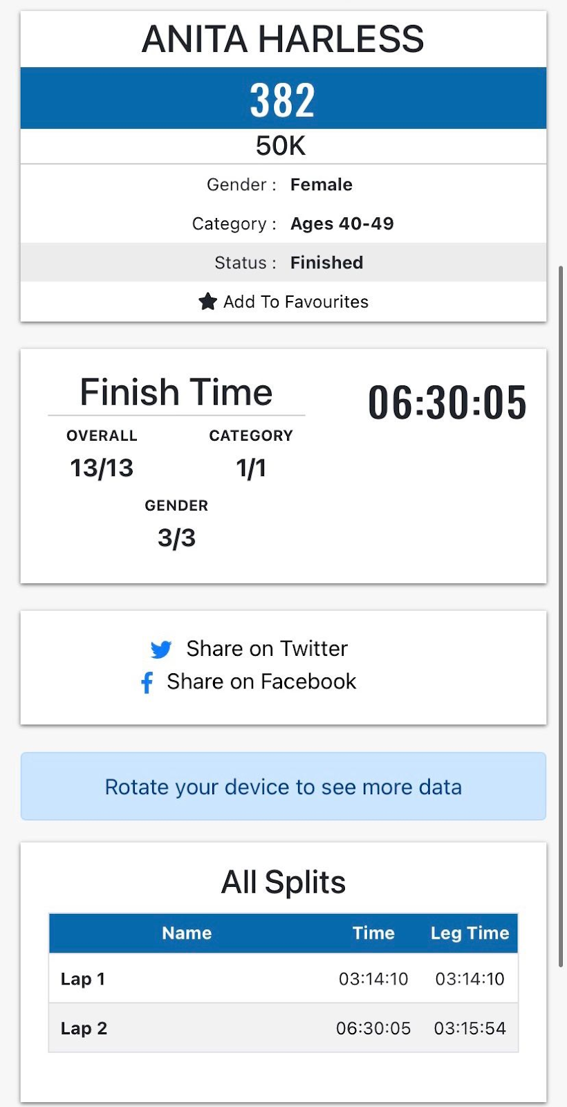
Task: Open the Share on Twitter link
Action: pyautogui.click(x=249, y=649)
